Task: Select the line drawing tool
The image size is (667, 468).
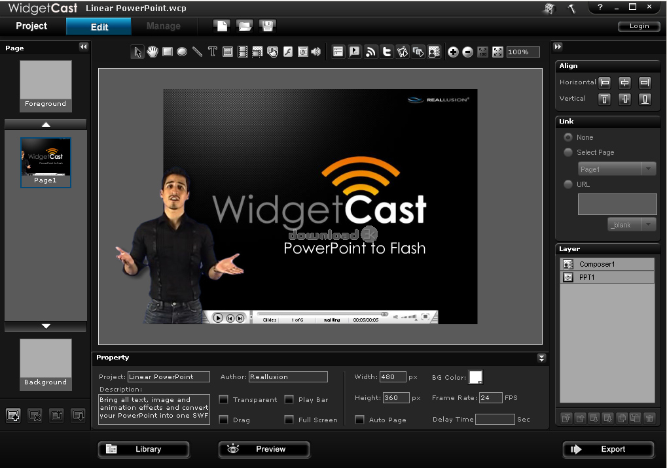Action: (x=197, y=52)
